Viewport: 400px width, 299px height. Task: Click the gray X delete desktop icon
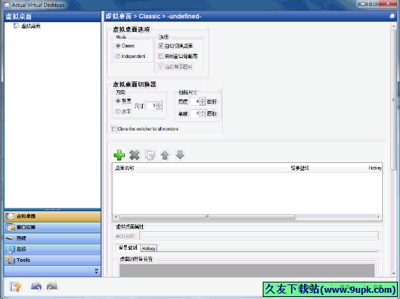(134, 155)
